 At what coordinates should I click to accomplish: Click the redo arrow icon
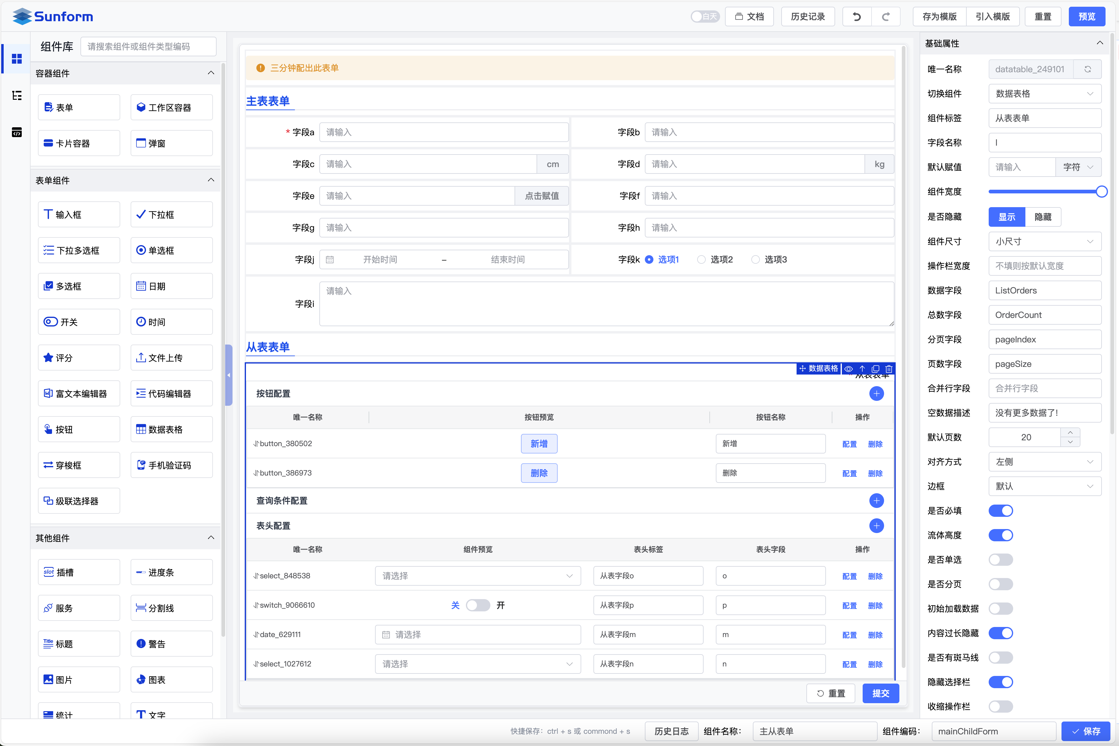pyautogui.click(x=886, y=17)
